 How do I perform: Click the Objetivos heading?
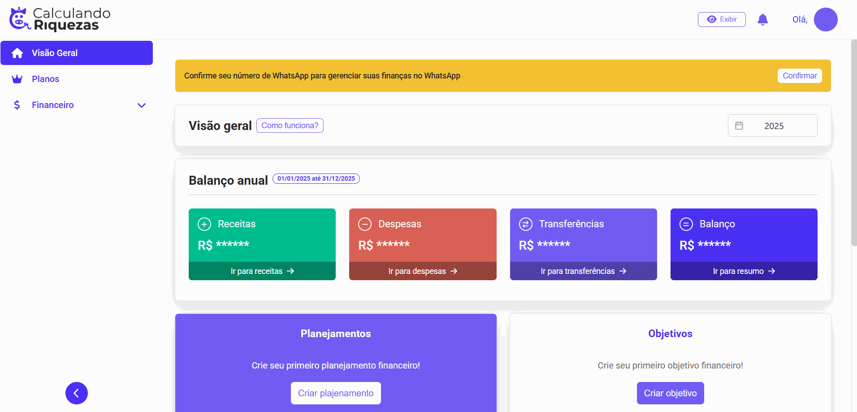[671, 334]
